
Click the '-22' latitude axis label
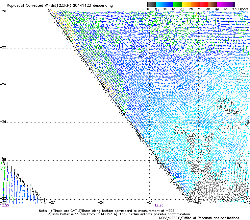[3, 47]
